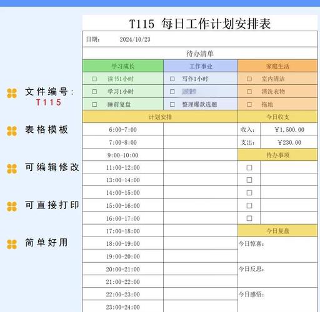Select the expense value ¥230.00
320x312 pixels.
point(289,142)
